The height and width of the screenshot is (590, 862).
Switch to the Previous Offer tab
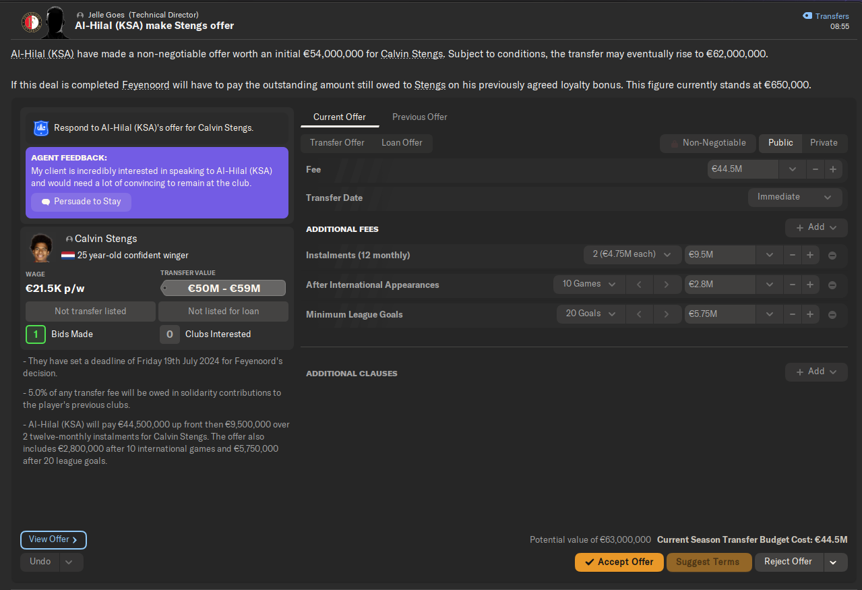click(x=420, y=117)
